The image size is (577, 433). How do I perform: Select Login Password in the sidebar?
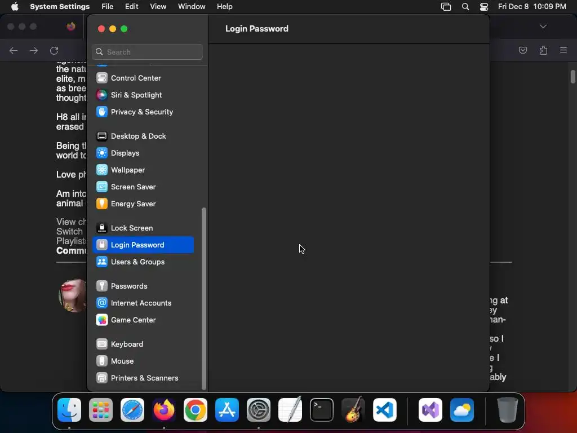tap(143, 245)
